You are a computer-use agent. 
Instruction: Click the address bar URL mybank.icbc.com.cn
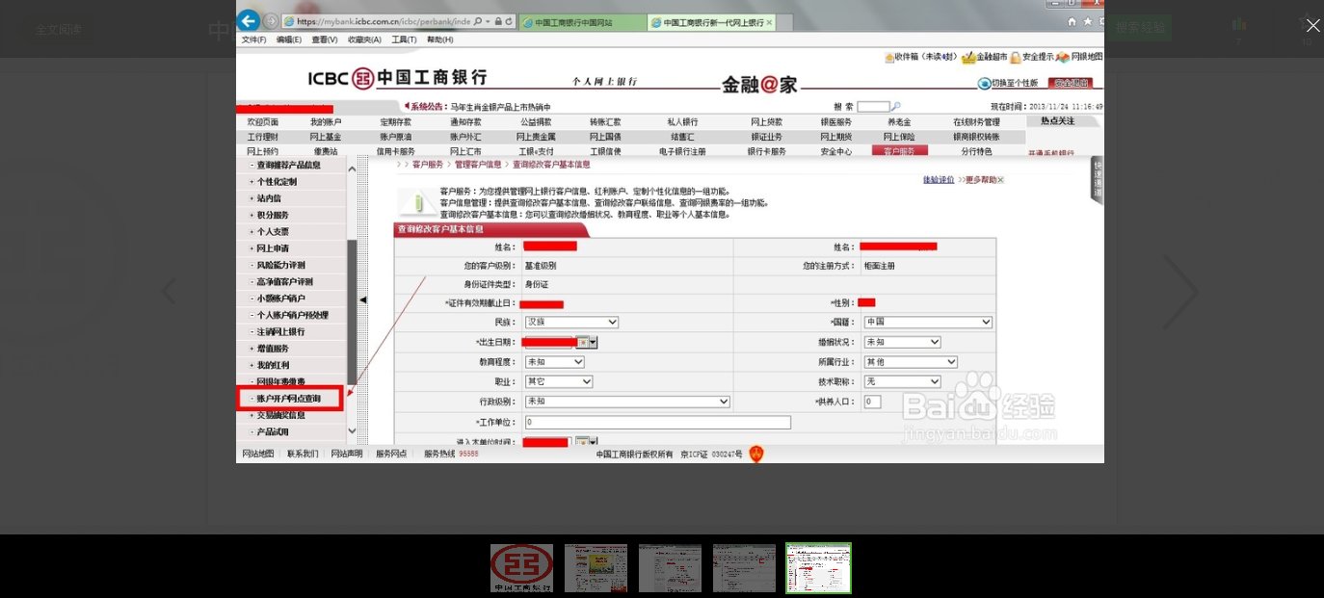pos(384,21)
